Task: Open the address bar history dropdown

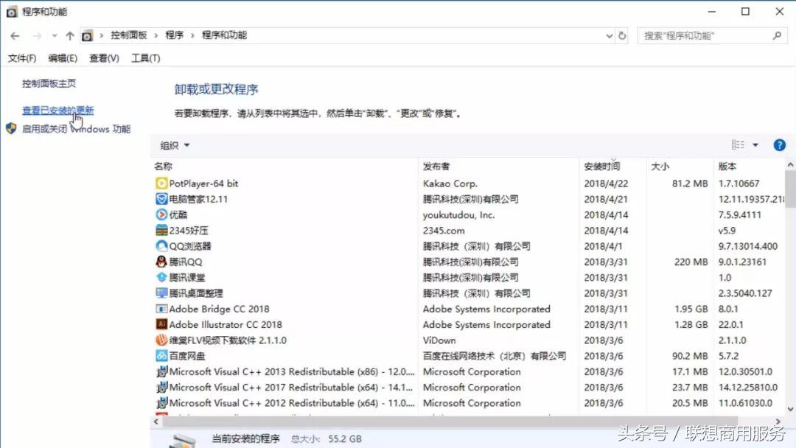Action: 608,35
